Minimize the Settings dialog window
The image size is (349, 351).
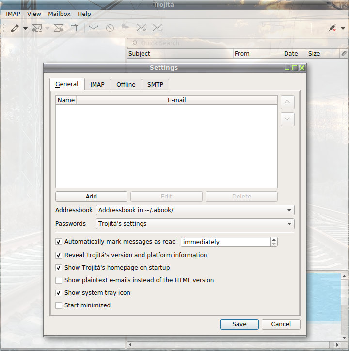(287, 68)
